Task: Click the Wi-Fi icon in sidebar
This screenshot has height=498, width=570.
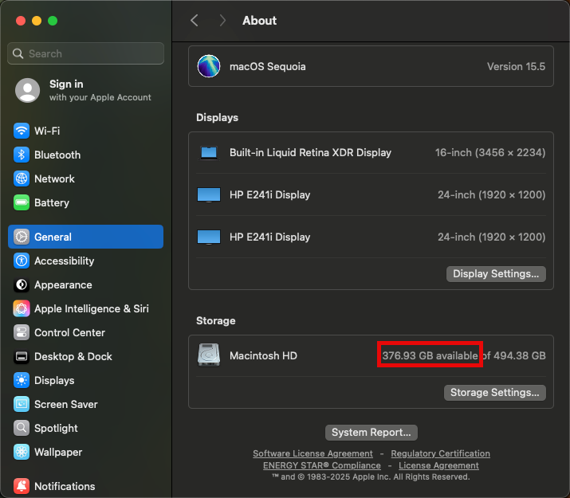Action: tap(22, 131)
